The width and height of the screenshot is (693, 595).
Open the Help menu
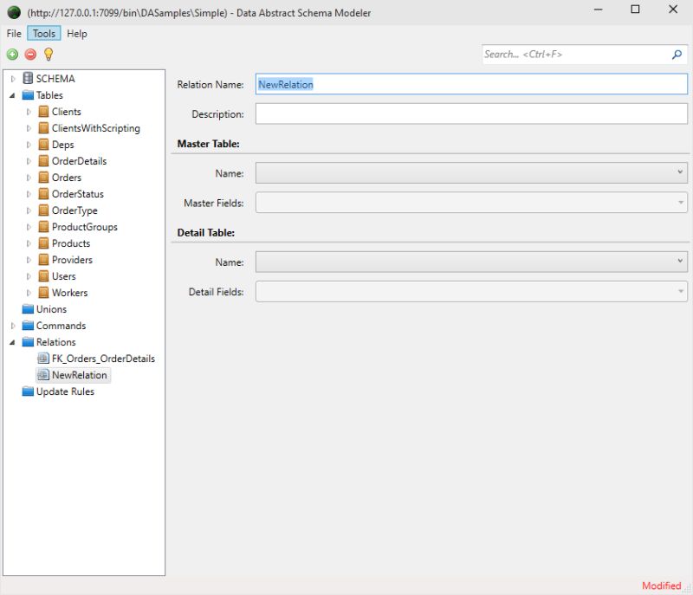click(x=77, y=34)
